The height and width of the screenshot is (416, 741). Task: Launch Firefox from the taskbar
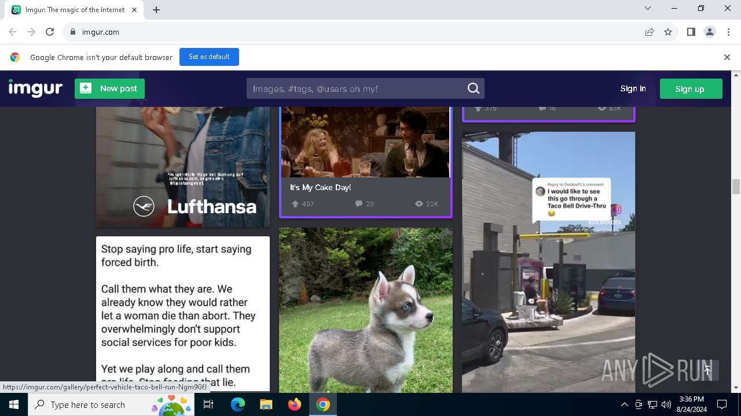click(x=294, y=404)
